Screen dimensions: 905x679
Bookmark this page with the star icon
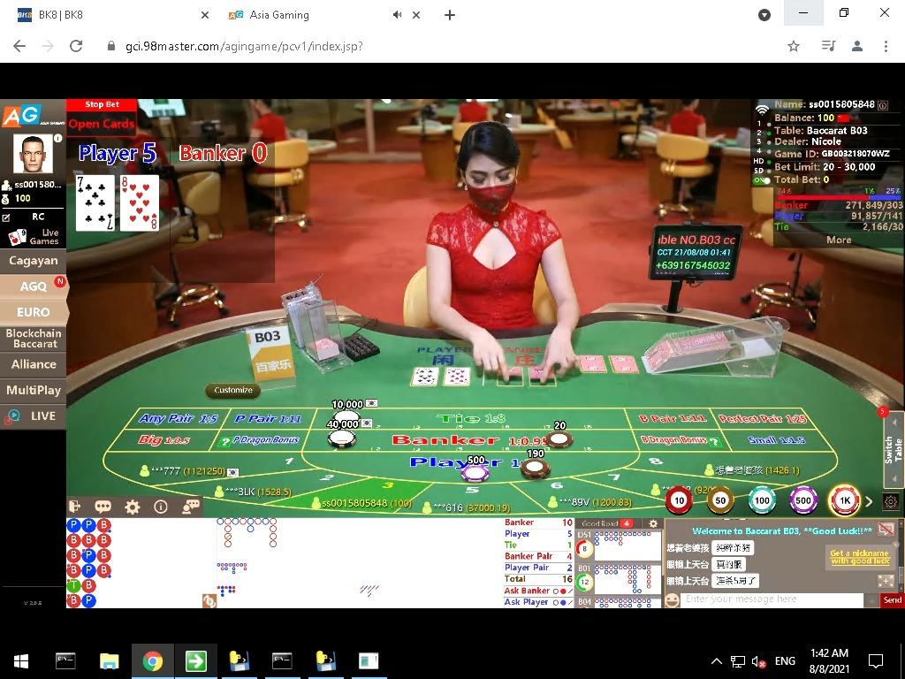[x=794, y=46]
